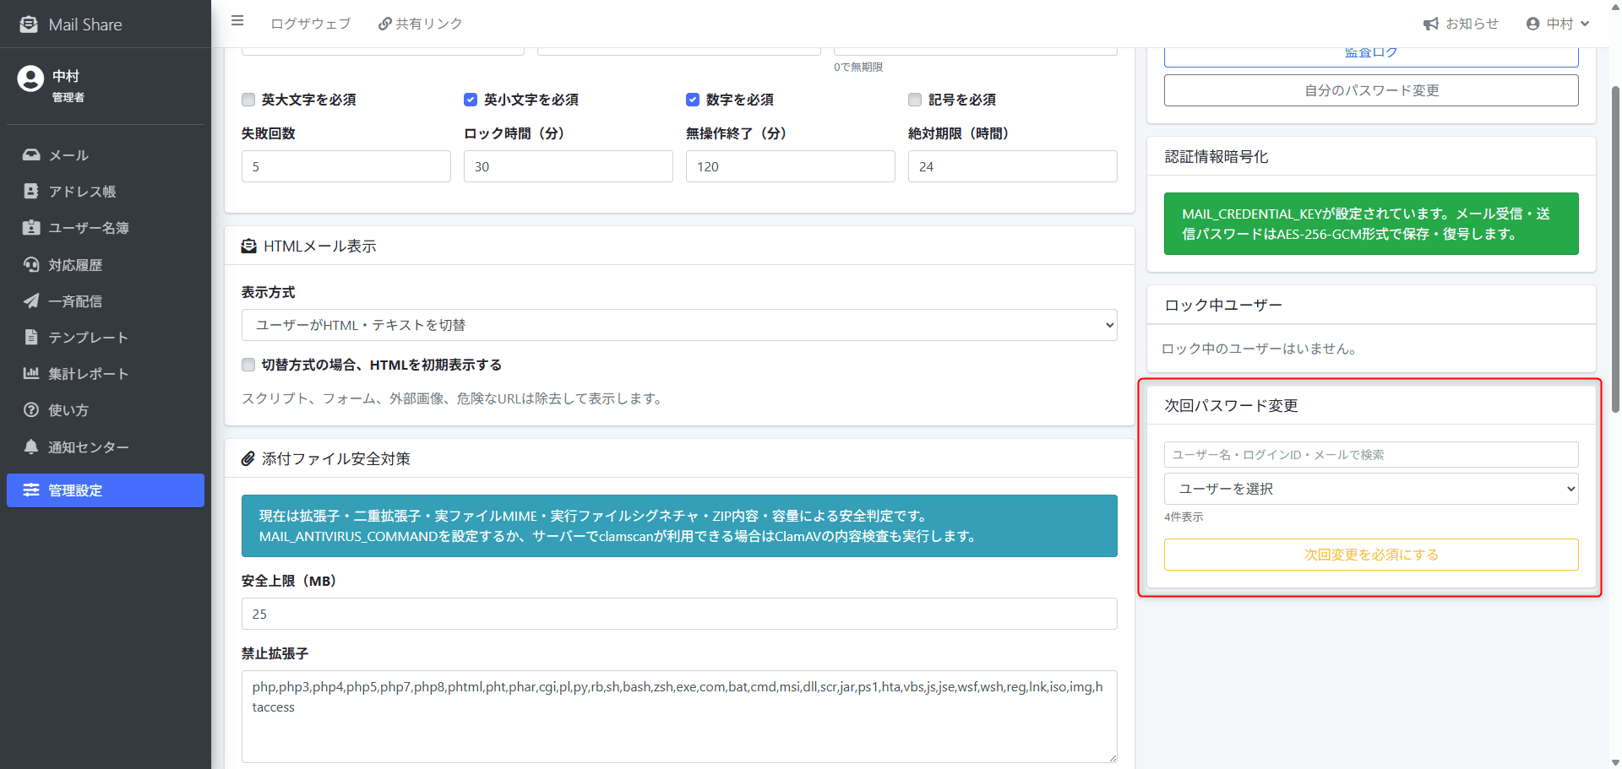Click the ユーザー名簿 ID badge icon
The height and width of the screenshot is (769, 1622).
pyautogui.click(x=31, y=228)
